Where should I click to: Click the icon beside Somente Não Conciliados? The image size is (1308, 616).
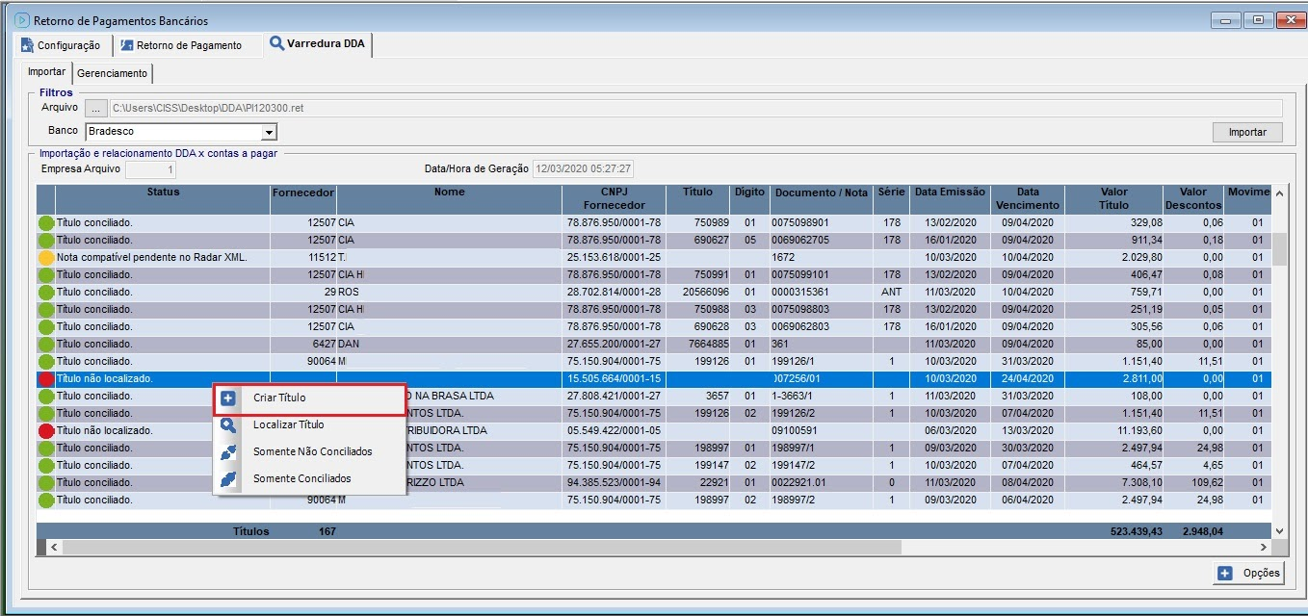(x=228, y=452)
